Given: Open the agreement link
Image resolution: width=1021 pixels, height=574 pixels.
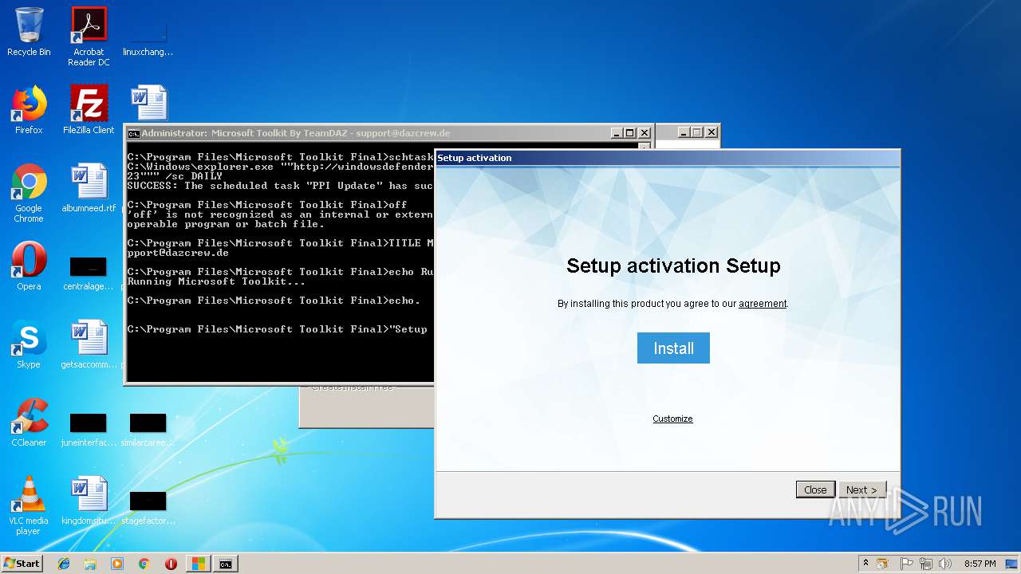Looking at the screenshot, I should click(763, 304).
